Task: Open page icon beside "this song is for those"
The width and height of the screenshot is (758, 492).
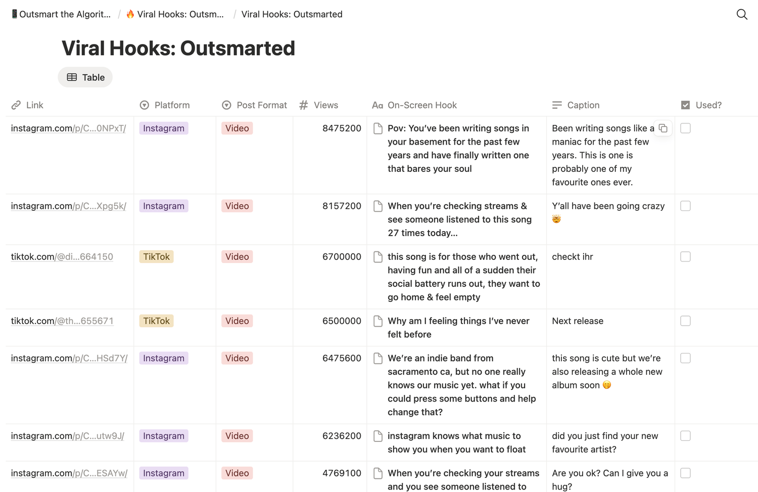Action: [x=378, y=257]
